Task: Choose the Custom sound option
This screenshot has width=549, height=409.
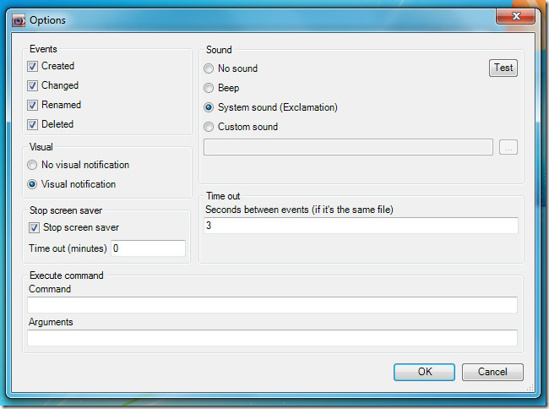Action: (x=209, y=127)
